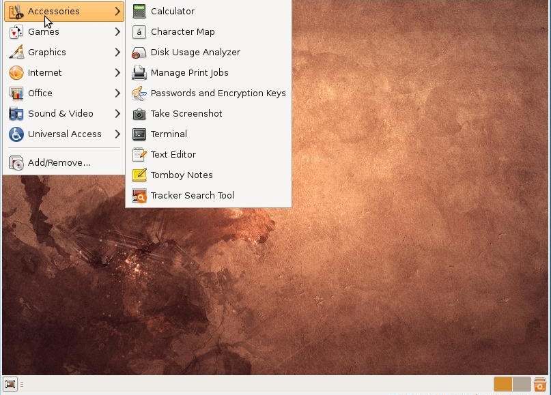
Task: Click the Add/Remove software icon
Action: click(16, 163)
